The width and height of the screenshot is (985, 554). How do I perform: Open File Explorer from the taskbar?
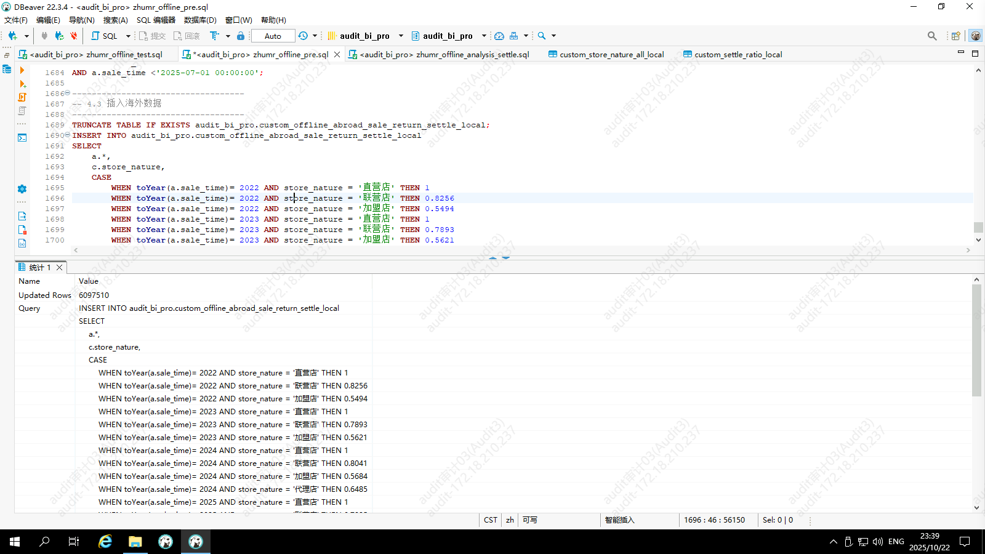[x=135, y=542]
